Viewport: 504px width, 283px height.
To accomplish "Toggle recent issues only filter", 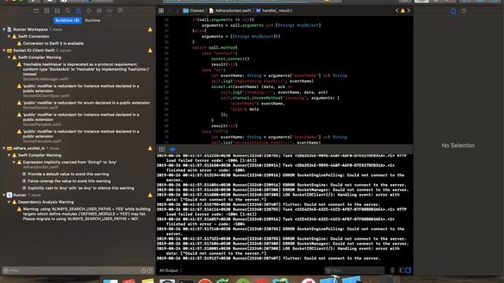I will tap(143, 270).
